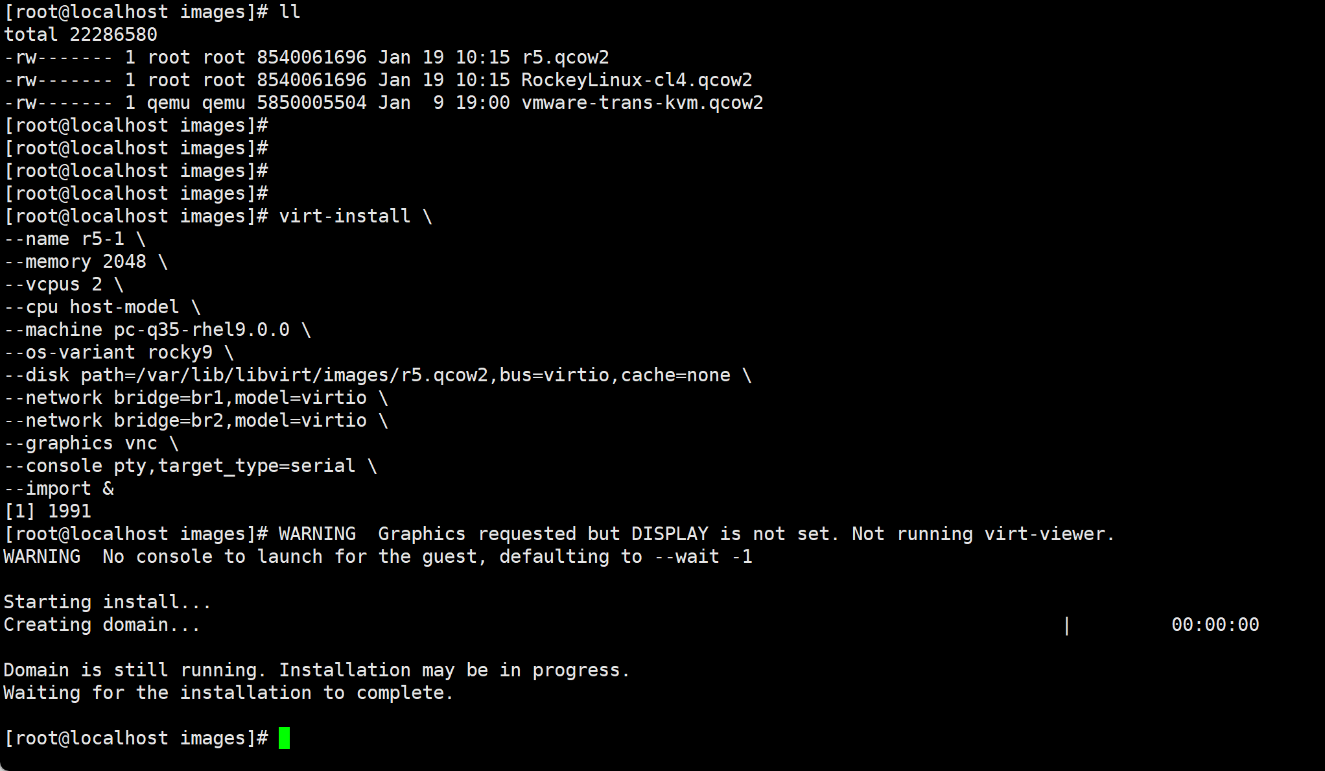This screenshot has width=1325, height=771.
Task: Click the pc-q35-rhel9.0.0 machine type text
Action: pos(202,329)
